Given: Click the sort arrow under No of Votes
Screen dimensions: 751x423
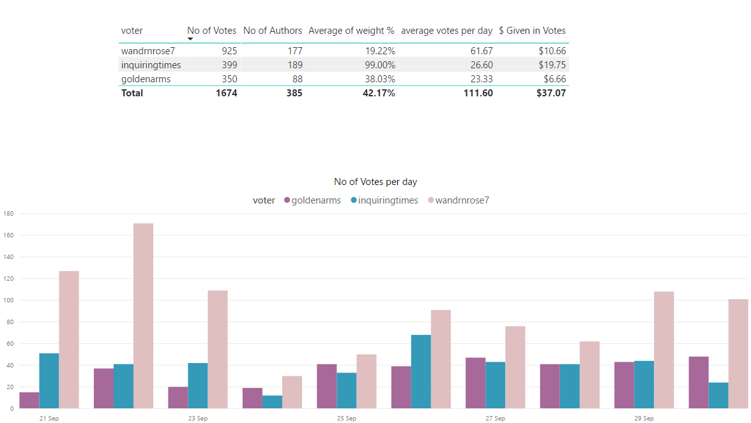Looking at the screenshot, I should click(x=190, y=39).
